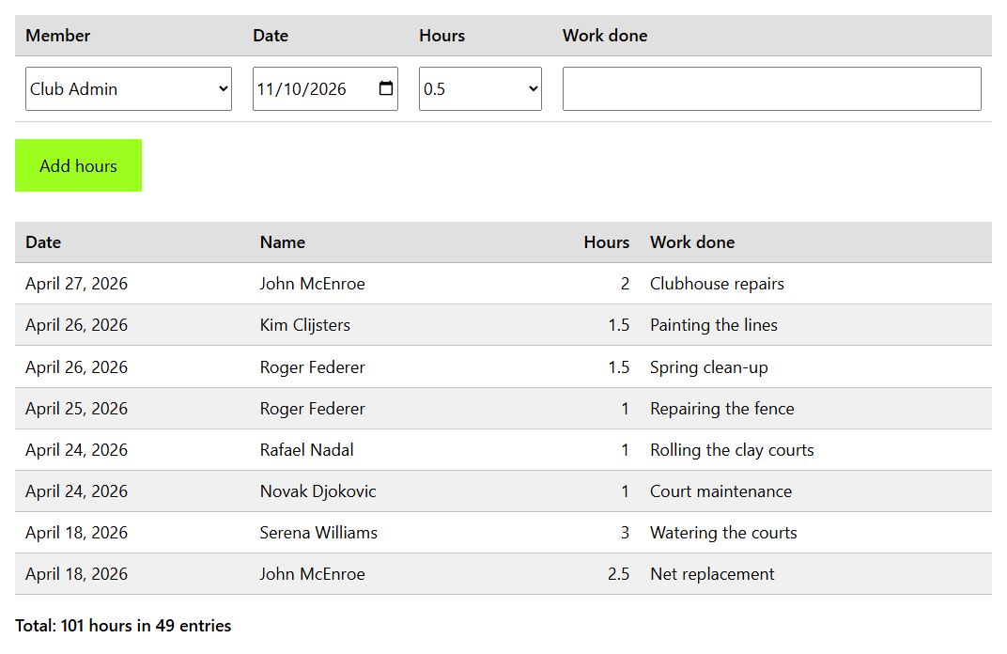1007x654 pixels.
Task: Click the 3 hours value for Serena Williams
Action: point(625,533)
